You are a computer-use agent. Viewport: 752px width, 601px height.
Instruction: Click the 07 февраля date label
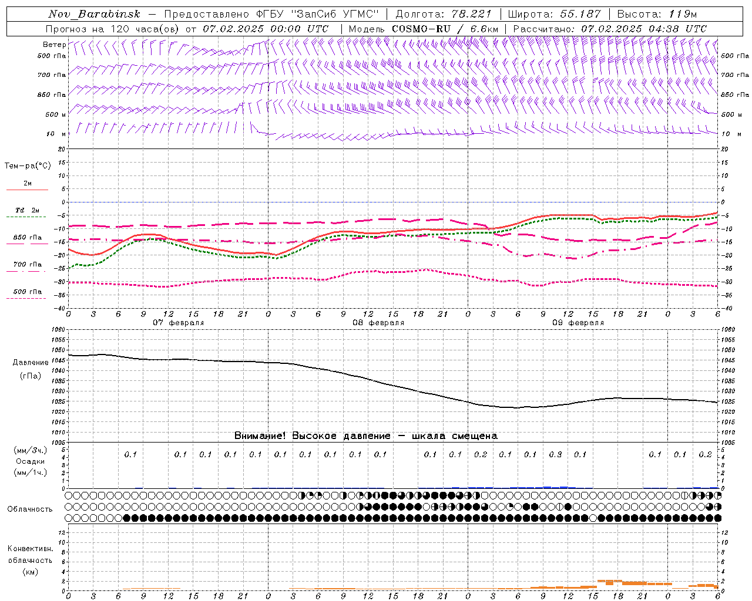[179, 323]
